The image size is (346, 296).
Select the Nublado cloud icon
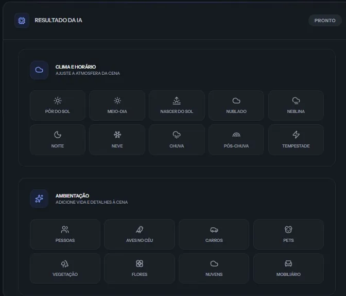tap(236, 101)
